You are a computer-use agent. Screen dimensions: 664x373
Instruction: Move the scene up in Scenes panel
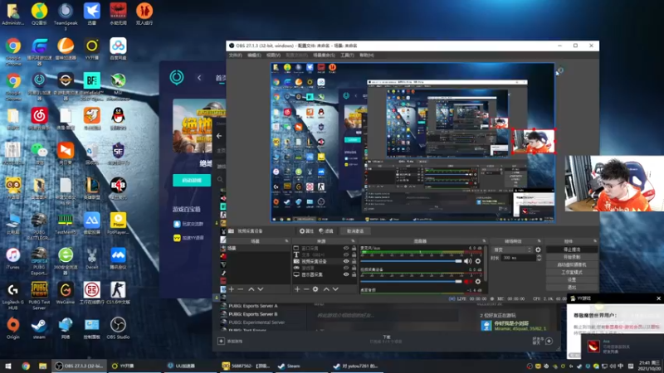[x=251, y=289]
